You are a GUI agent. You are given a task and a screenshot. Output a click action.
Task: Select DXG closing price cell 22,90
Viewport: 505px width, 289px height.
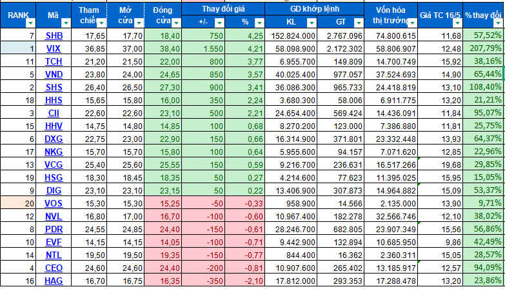pyautogui.click(x=163, y=139)
